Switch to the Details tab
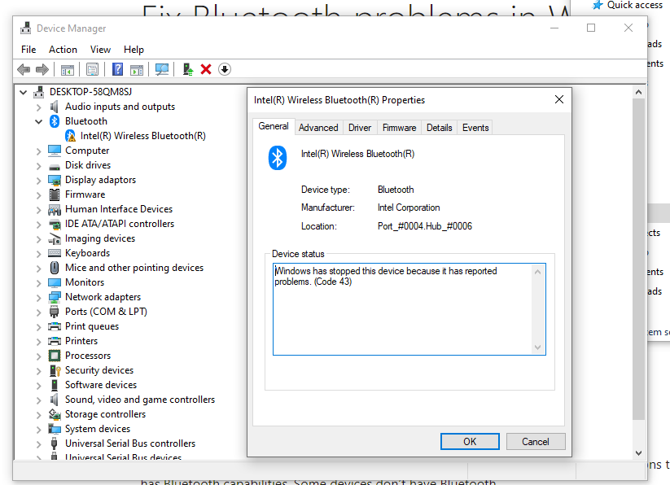 point(440,128)
